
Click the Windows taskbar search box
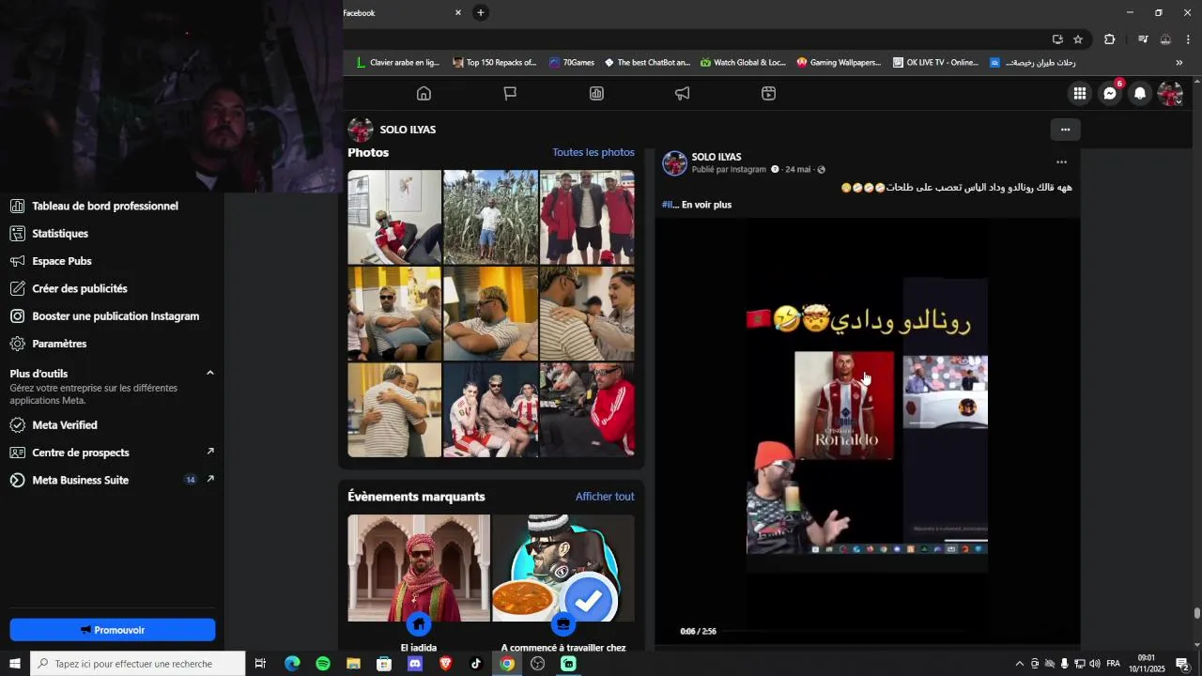pos(138,664)
